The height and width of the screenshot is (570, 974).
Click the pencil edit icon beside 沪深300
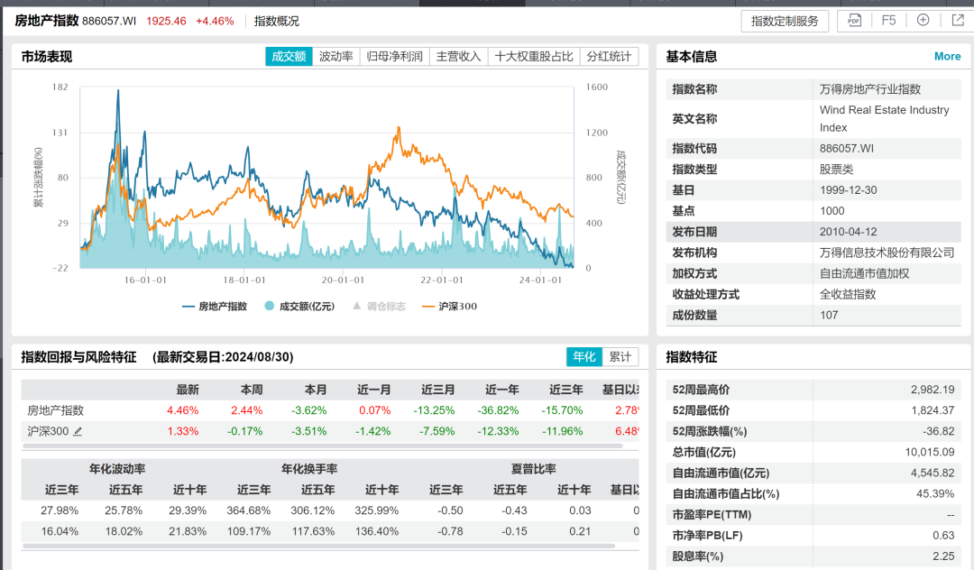pyautogui.click(x=78, y=431)
